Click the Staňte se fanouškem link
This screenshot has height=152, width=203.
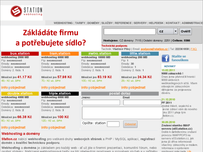(180, 58)
